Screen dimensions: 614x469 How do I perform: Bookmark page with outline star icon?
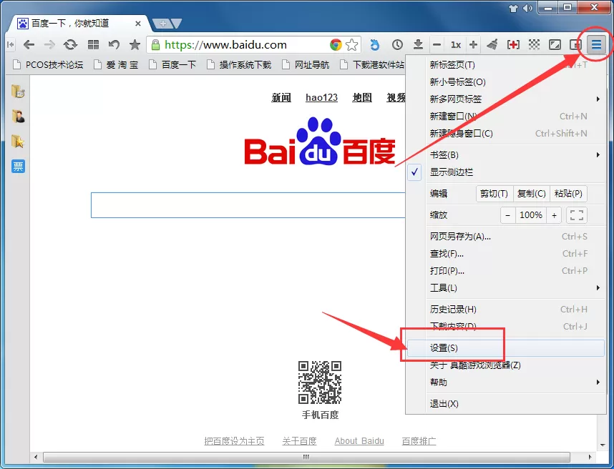click(x=351, y=45)
